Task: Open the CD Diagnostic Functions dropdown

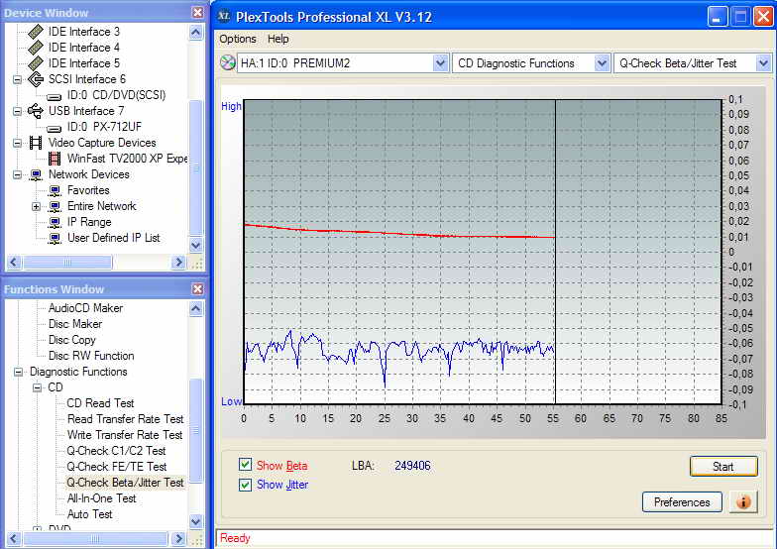Action: pos(602,63)
